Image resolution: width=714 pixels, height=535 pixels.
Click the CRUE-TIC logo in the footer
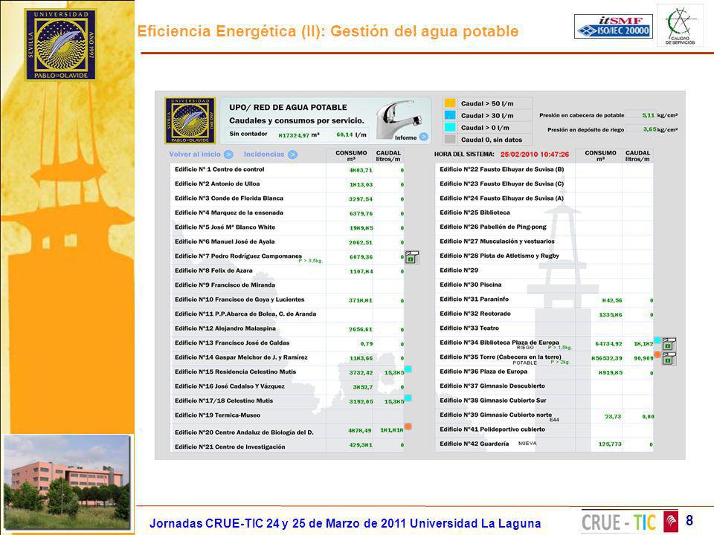(x=630, y=522)
